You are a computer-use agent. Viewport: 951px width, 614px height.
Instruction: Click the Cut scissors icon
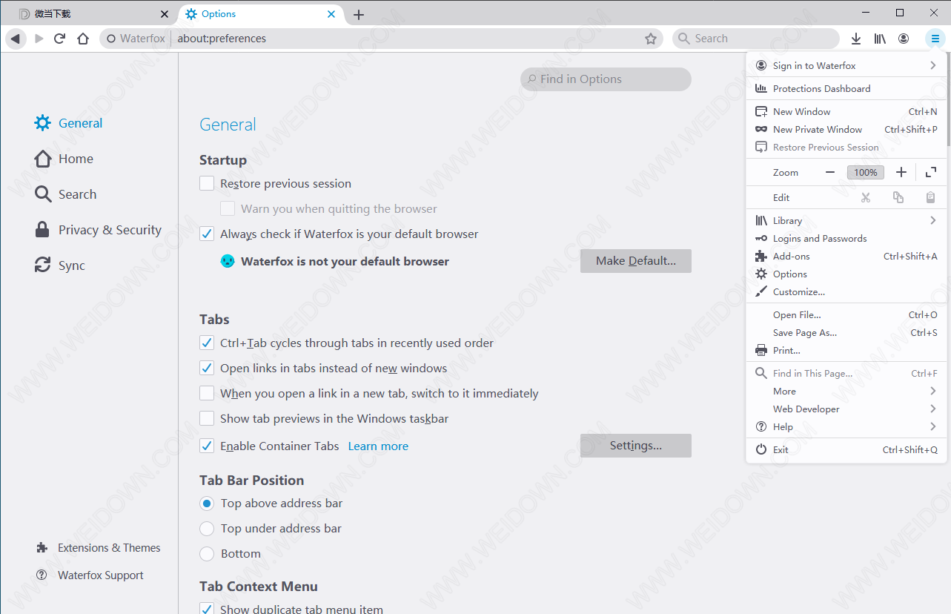pyautogui.click(x=866, y=197)
